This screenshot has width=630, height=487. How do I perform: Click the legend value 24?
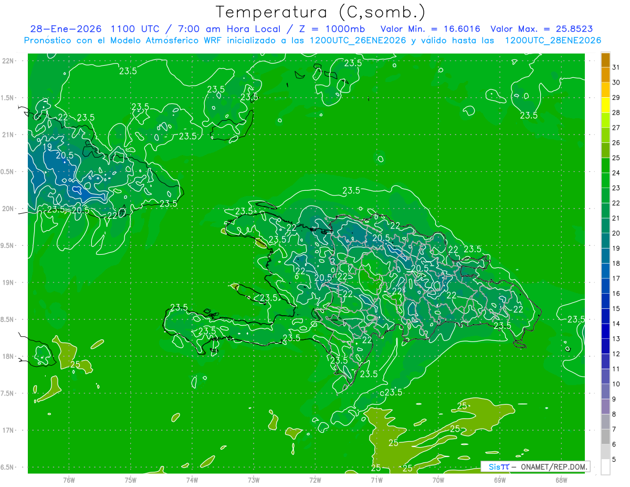tap(617, 173)
